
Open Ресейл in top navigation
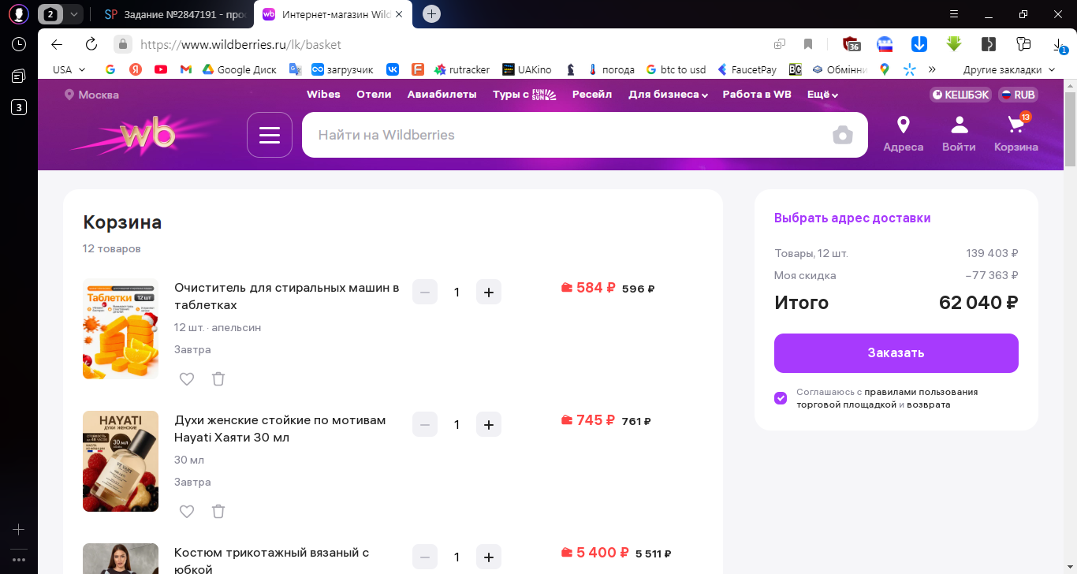[x=592, y=95]
